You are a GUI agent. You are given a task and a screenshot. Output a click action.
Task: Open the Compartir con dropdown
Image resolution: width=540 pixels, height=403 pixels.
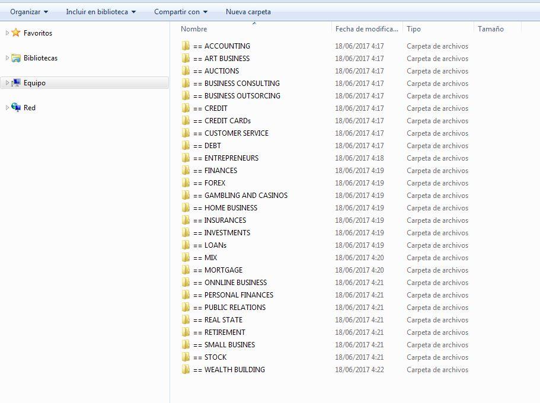[x=180, y=11]
